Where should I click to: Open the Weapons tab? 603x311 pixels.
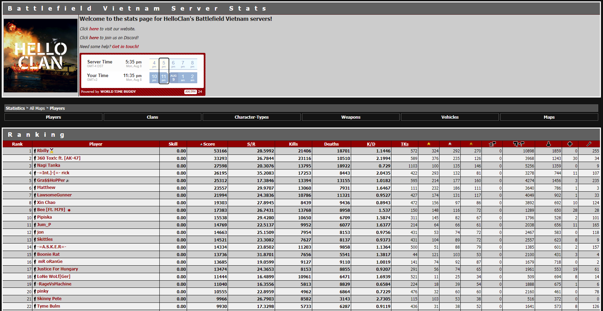[350, 117]
